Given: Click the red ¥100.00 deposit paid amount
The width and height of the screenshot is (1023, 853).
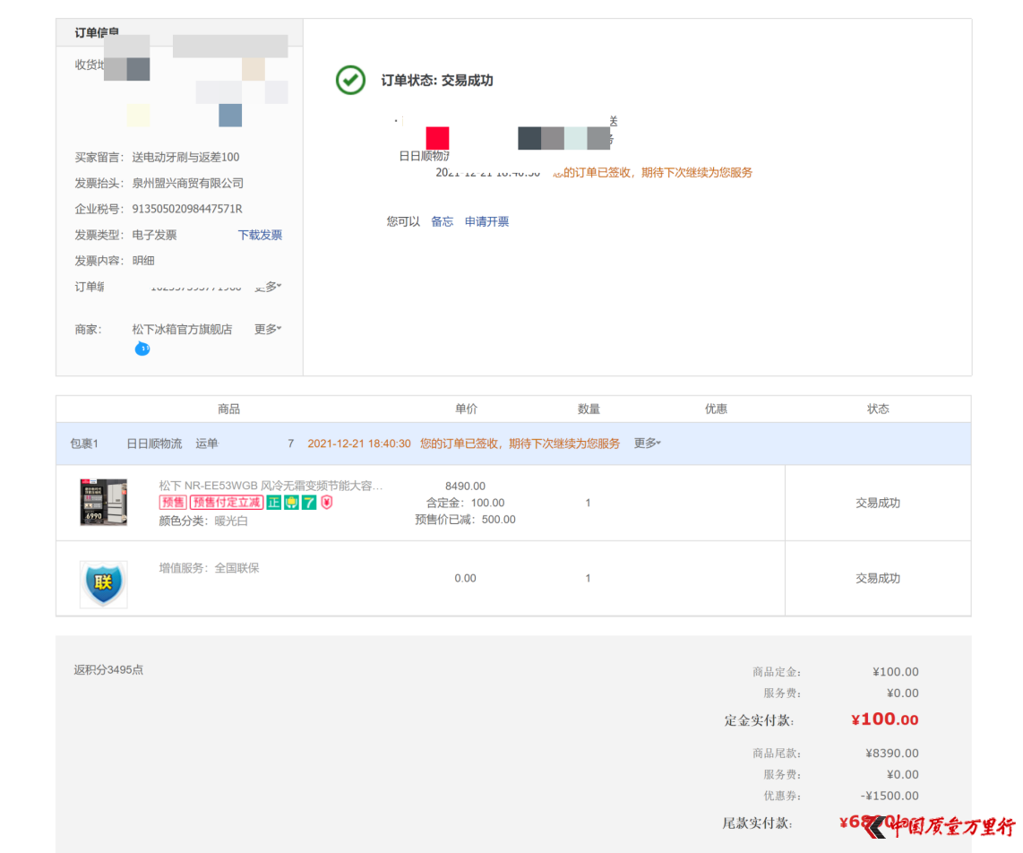Looking at the screenshot, I should 885,719.
